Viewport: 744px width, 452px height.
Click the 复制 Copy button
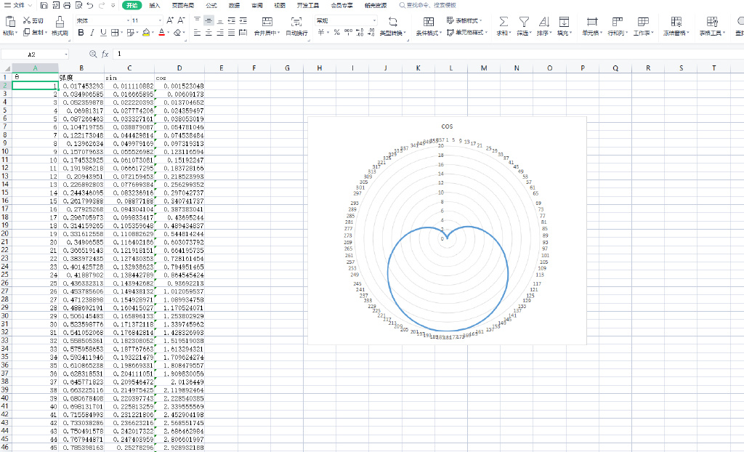pos(35,32)
